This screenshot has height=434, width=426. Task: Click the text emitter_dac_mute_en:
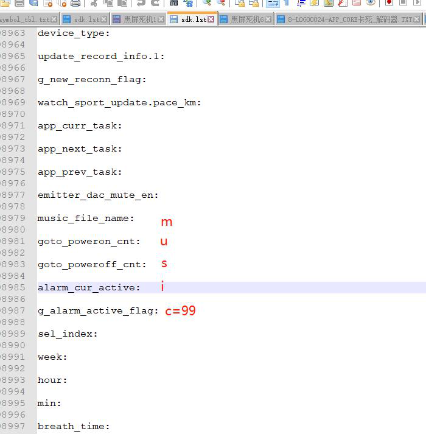98,195
